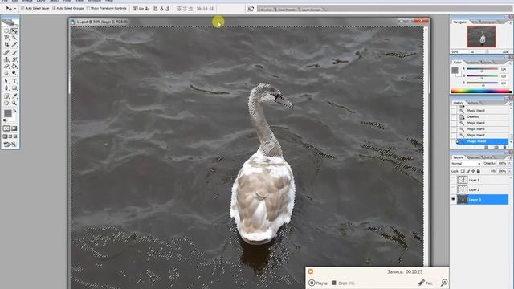
Task: Select the Path Selection tool
Action: click(x=6, y=81)
